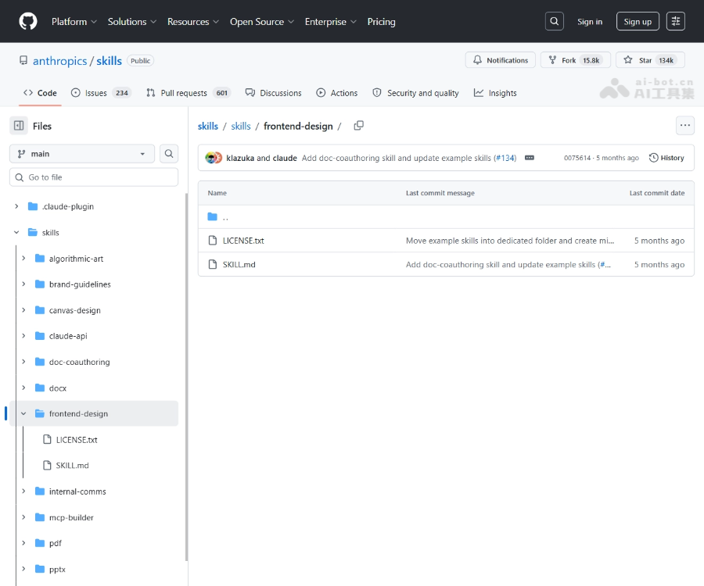Search files magnifier beside branch selector

coord(169,154)
